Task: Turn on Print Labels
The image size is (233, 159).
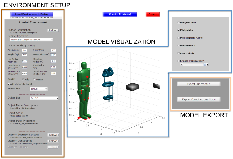Action: [x=178, y=53]
